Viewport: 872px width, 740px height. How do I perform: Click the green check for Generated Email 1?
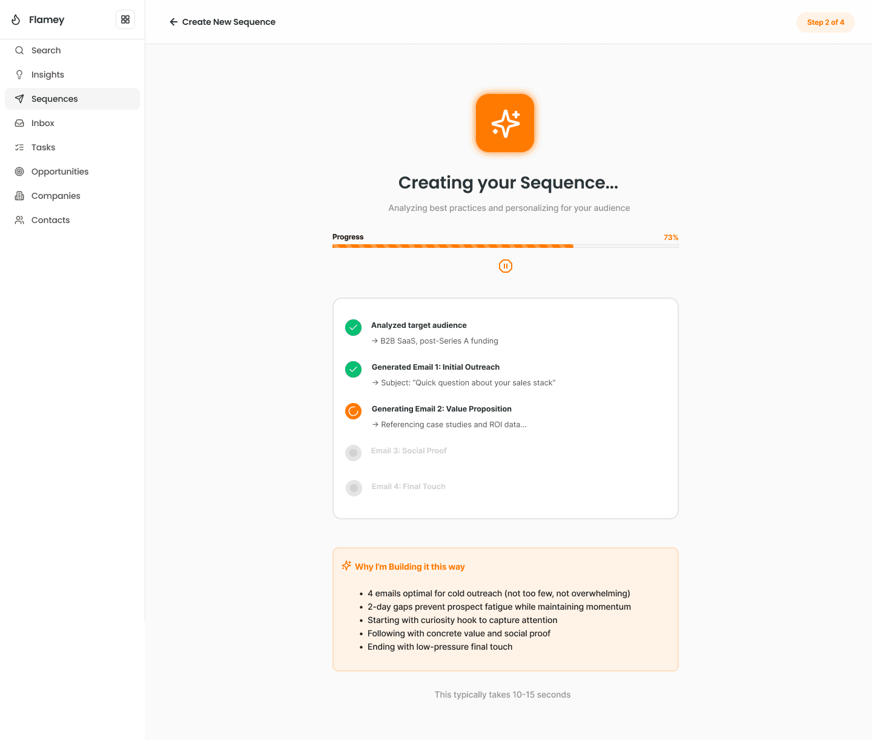[353, 369]
